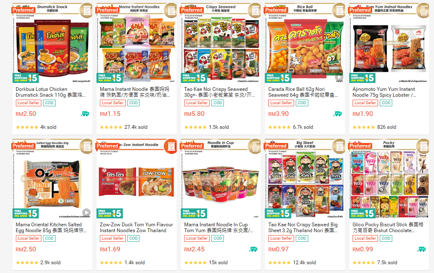Screen dimensions: 434x273
Task: Click Tao Kae Noi Crispy Seaweed product image
Action: pyautogui.click(x=221, y=43)
